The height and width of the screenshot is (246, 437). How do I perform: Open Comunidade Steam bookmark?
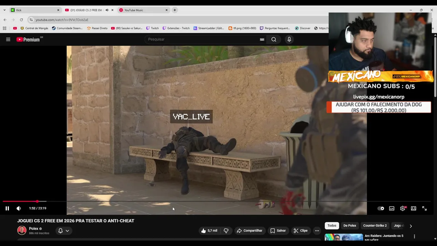(x=67, y=28)
